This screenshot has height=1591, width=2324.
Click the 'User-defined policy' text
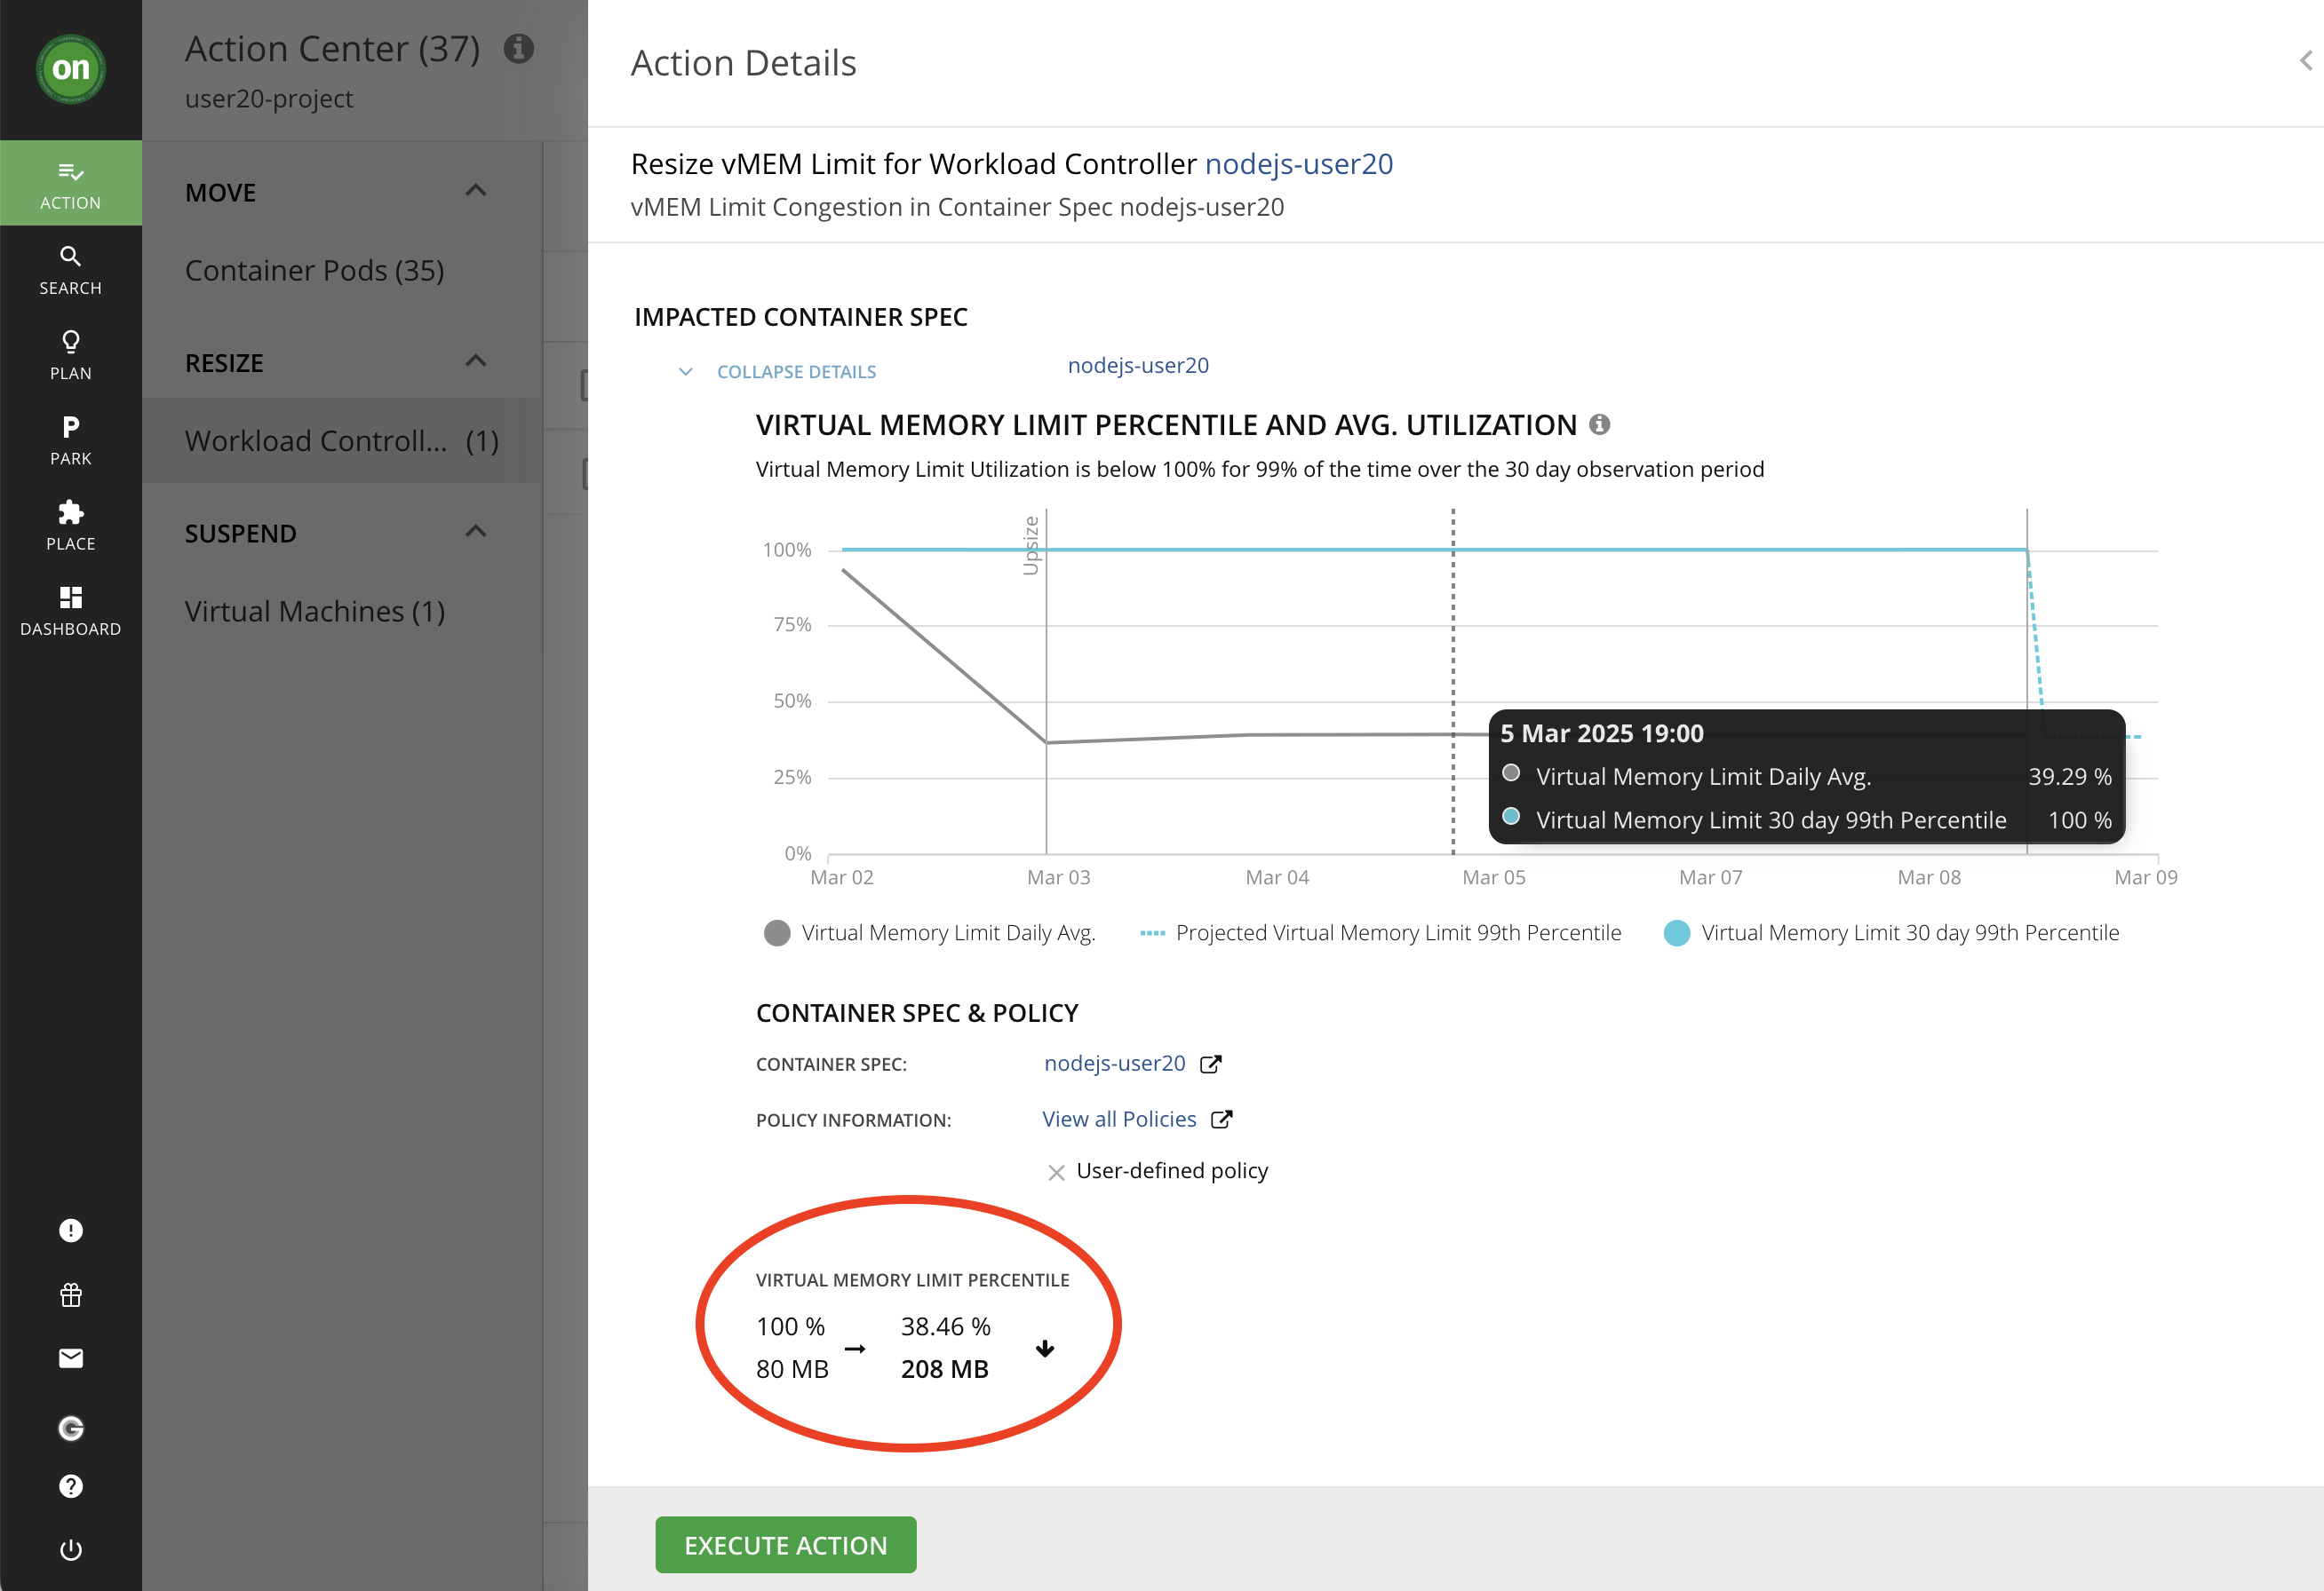click(x=1172, y=1170)
